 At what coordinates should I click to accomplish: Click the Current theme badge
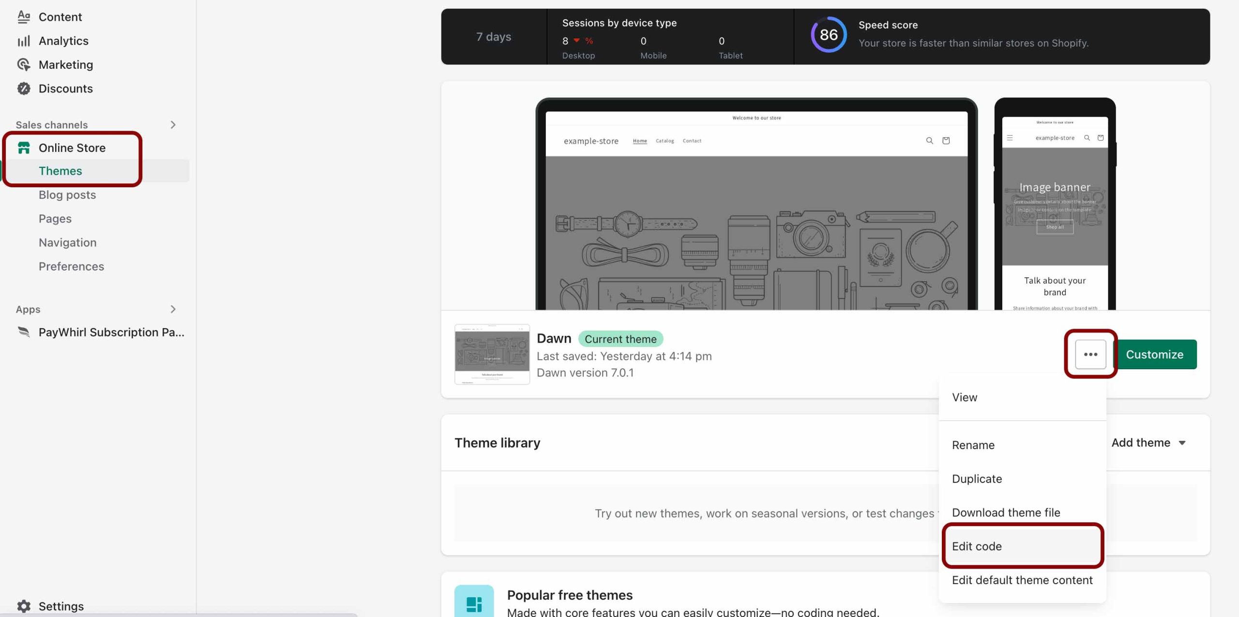click(x=620, y=339)
